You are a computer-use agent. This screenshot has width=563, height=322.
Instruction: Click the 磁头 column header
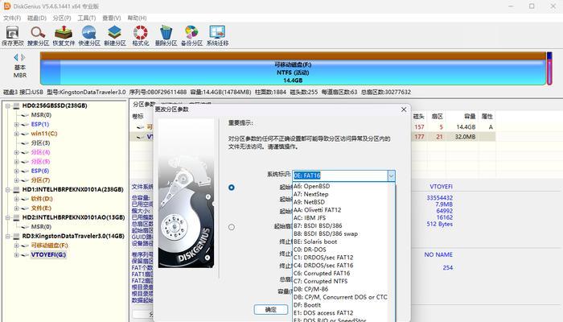pyautogui.click(x=418, y=117)
